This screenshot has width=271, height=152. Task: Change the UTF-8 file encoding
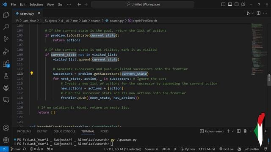pos(166,149)
